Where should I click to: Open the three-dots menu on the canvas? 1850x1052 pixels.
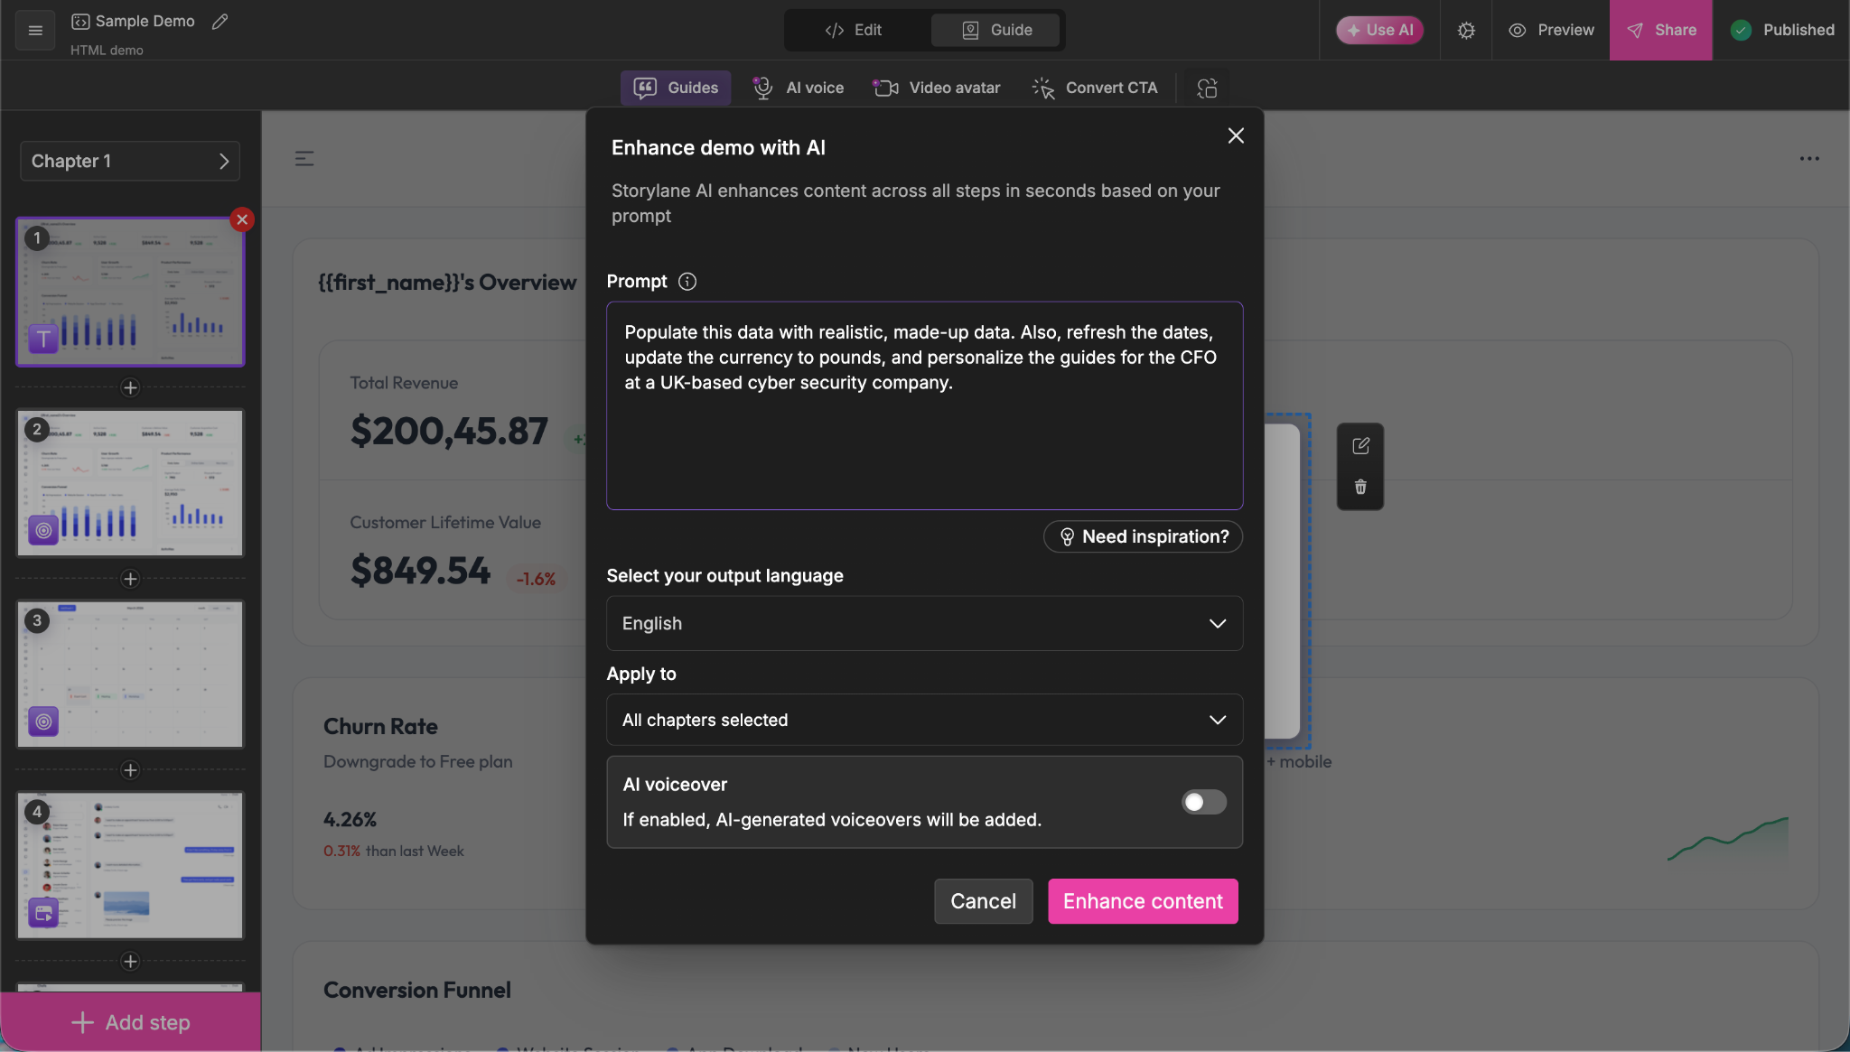(1809, 158)
